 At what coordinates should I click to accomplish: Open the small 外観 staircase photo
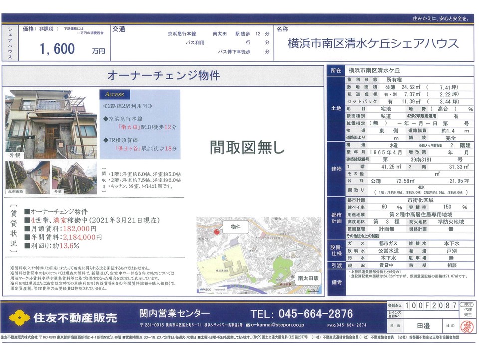pyautogui.click(x=73, y=177)
